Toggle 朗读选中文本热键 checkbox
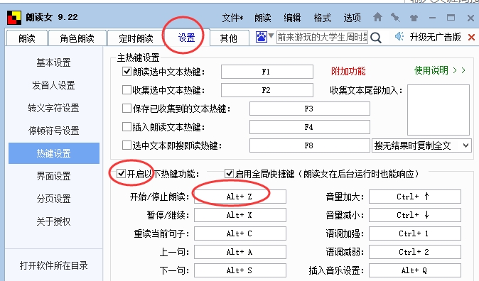Image resolution: width=479 pixels, height=281 pixels. pyautogui.click(x=127, y=72)
